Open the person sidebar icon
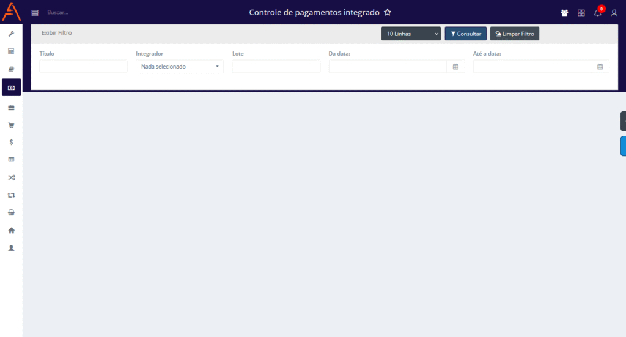This screenshot has height=337, width=626. point(11,248)
